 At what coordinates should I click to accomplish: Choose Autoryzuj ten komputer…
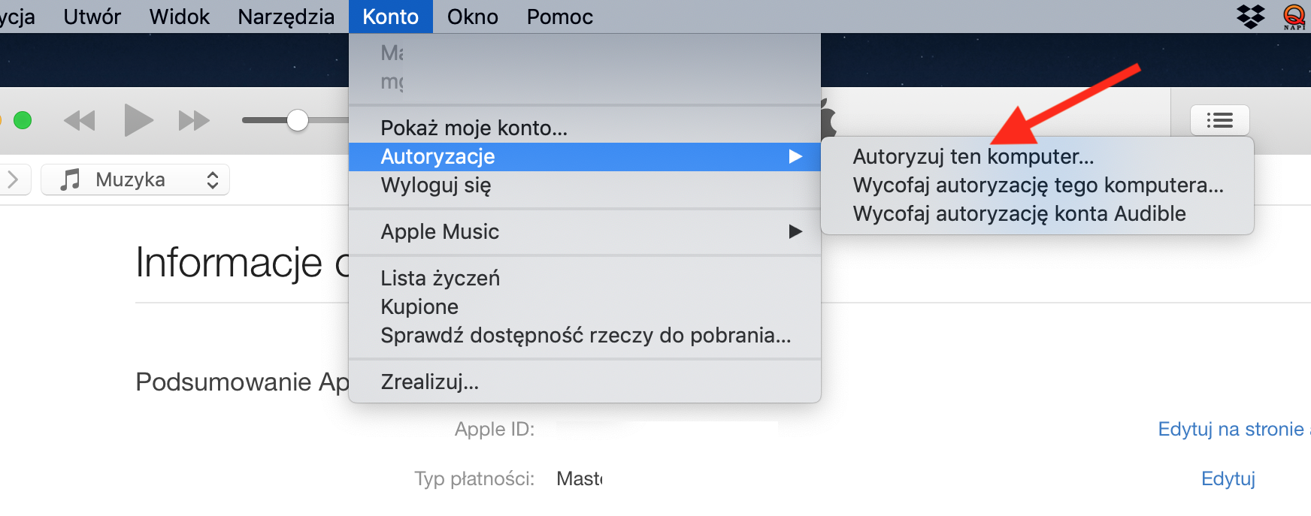[x=1037, y=156]
